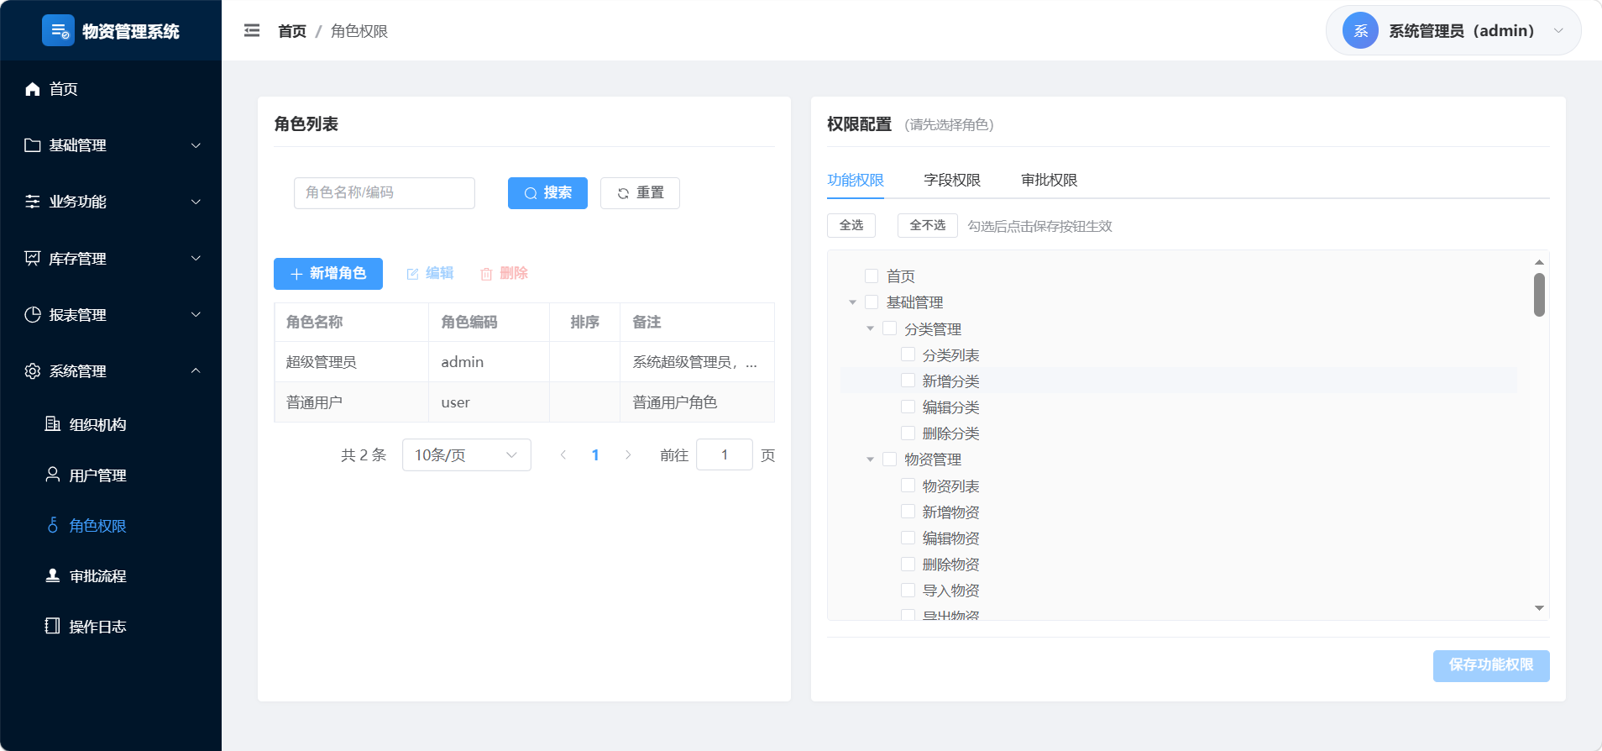
Task: Click the 报表管理 pie chart icon
Action: [33, 315]
